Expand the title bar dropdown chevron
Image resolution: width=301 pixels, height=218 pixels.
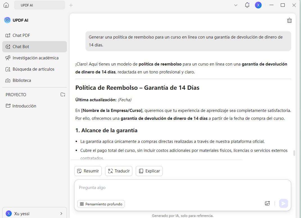[x=236, y=5]
